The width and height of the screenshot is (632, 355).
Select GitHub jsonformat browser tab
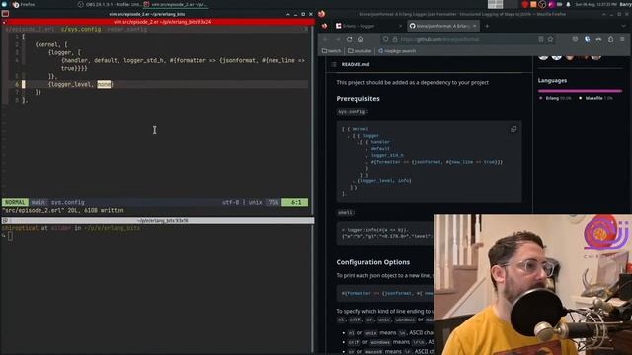point(443,26)
